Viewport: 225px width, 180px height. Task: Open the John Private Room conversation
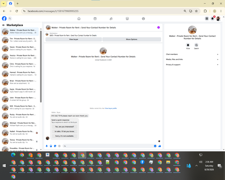click(20, 99)
